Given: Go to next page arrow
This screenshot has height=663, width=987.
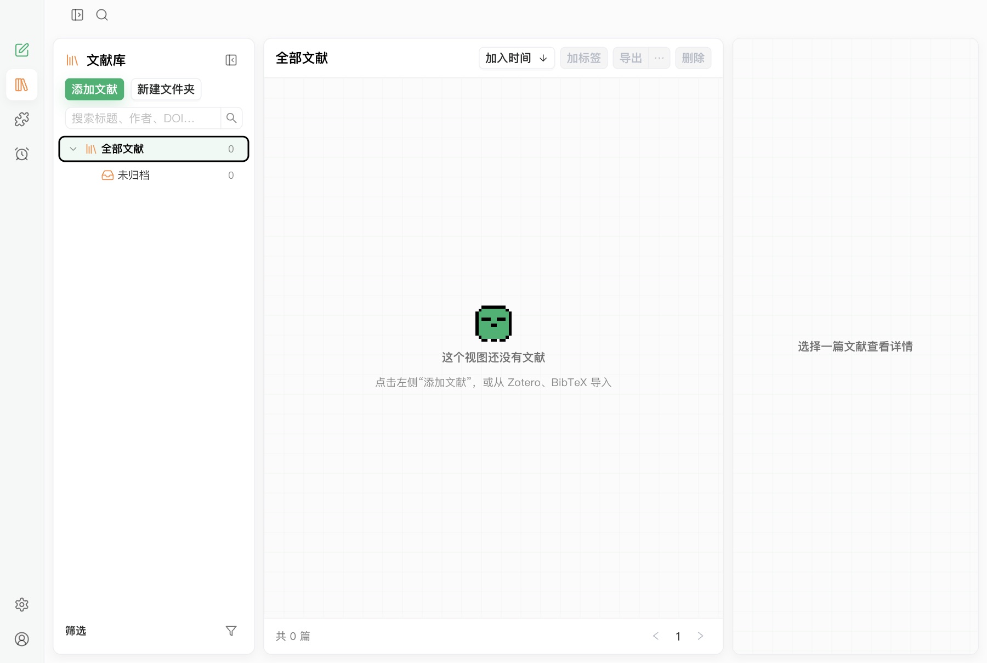Looking at the screenshot, I should pos(700,636).
